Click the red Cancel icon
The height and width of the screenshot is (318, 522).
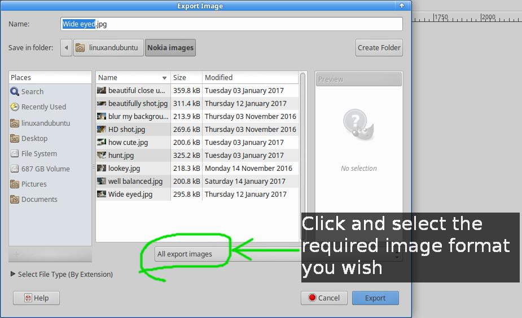click(312, 297)
